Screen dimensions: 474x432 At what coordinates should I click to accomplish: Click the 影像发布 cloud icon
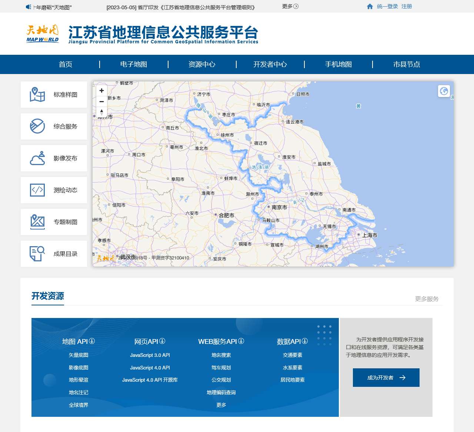coord(37,158)
